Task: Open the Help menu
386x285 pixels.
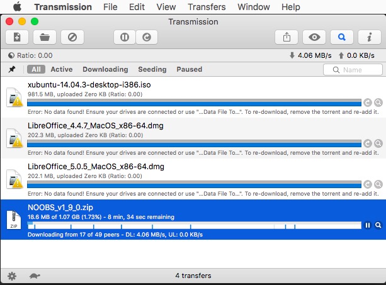Action: point(291,7)
